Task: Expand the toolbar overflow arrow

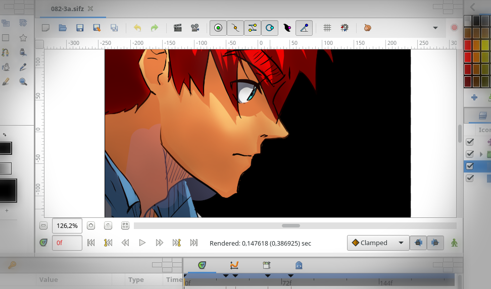Action: point(435,28)
